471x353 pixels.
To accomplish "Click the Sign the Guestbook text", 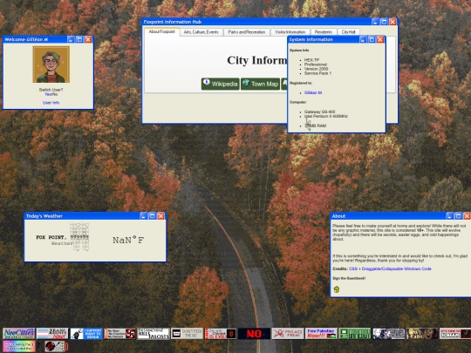I will (x=349, y=278).
